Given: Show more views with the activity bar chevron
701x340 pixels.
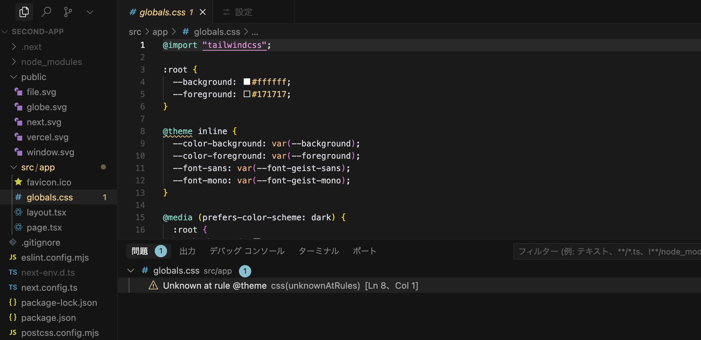Looking at the screenshot, I should [90, 12].
